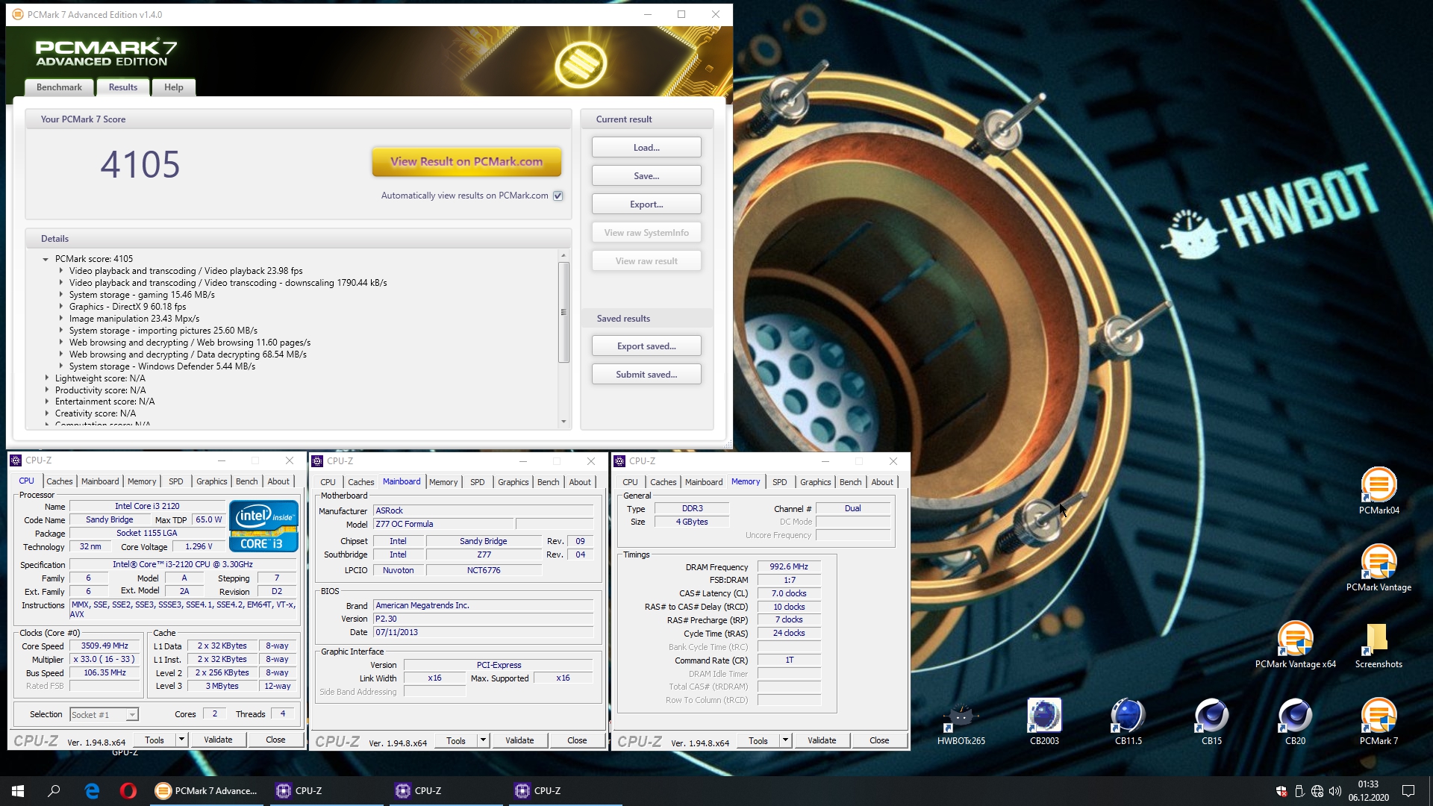Viewport: 1433px width, 806px height.
Task: Select first CPU-Z taskbar item
Action: click(x=326, y=790)
